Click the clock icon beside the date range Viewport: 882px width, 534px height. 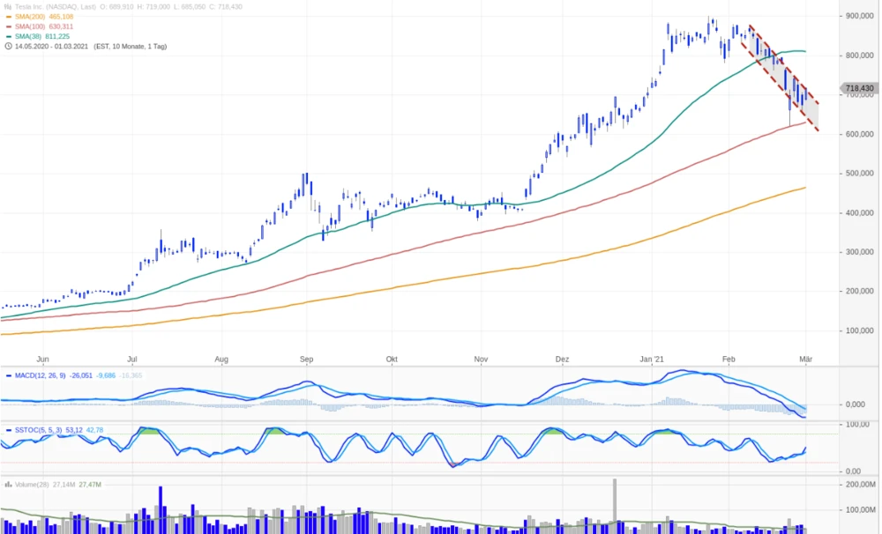click(8, 46)
